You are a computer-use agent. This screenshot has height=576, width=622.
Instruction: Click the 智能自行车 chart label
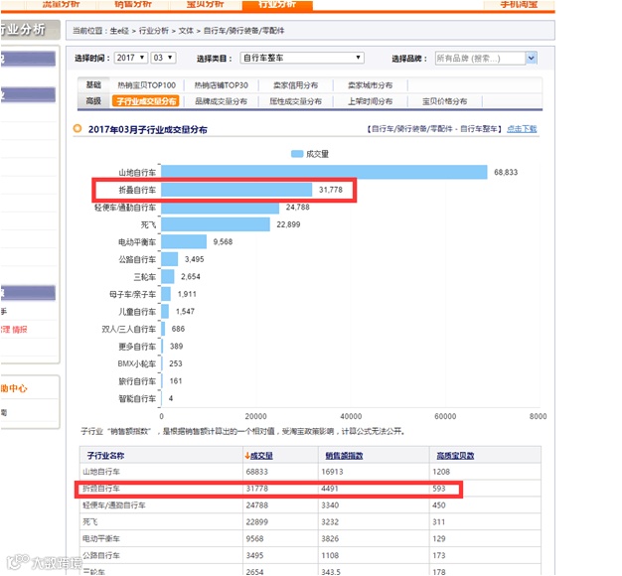coord(137,399)
